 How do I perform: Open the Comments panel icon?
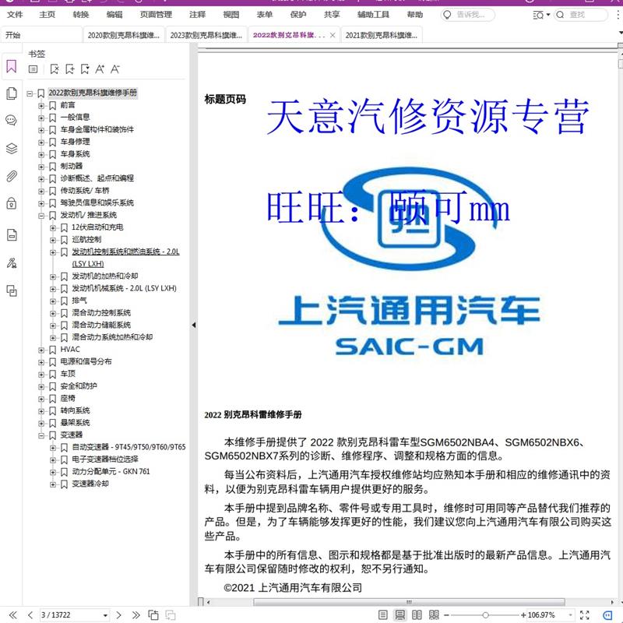(12, 120)
